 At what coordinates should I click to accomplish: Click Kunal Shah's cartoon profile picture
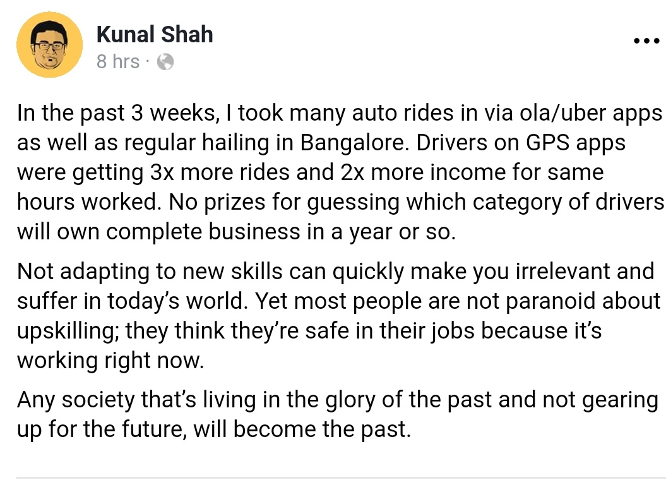click(49, 45)
